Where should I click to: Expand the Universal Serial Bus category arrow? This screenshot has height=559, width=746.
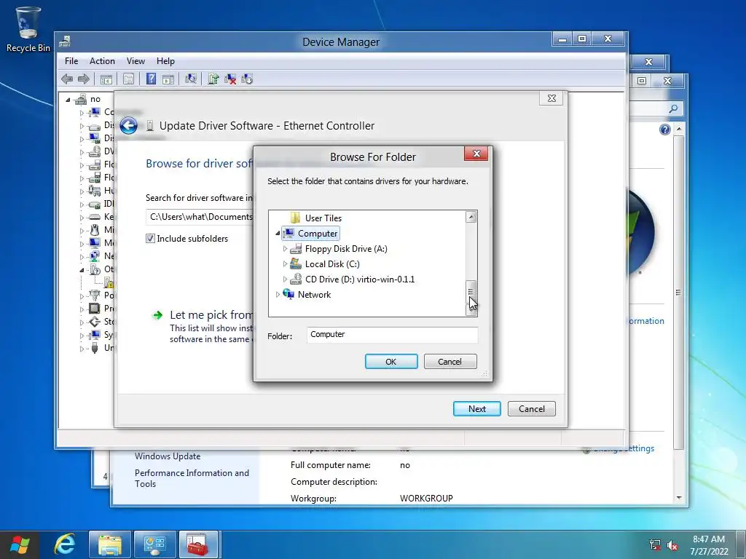tap(82, 349)
